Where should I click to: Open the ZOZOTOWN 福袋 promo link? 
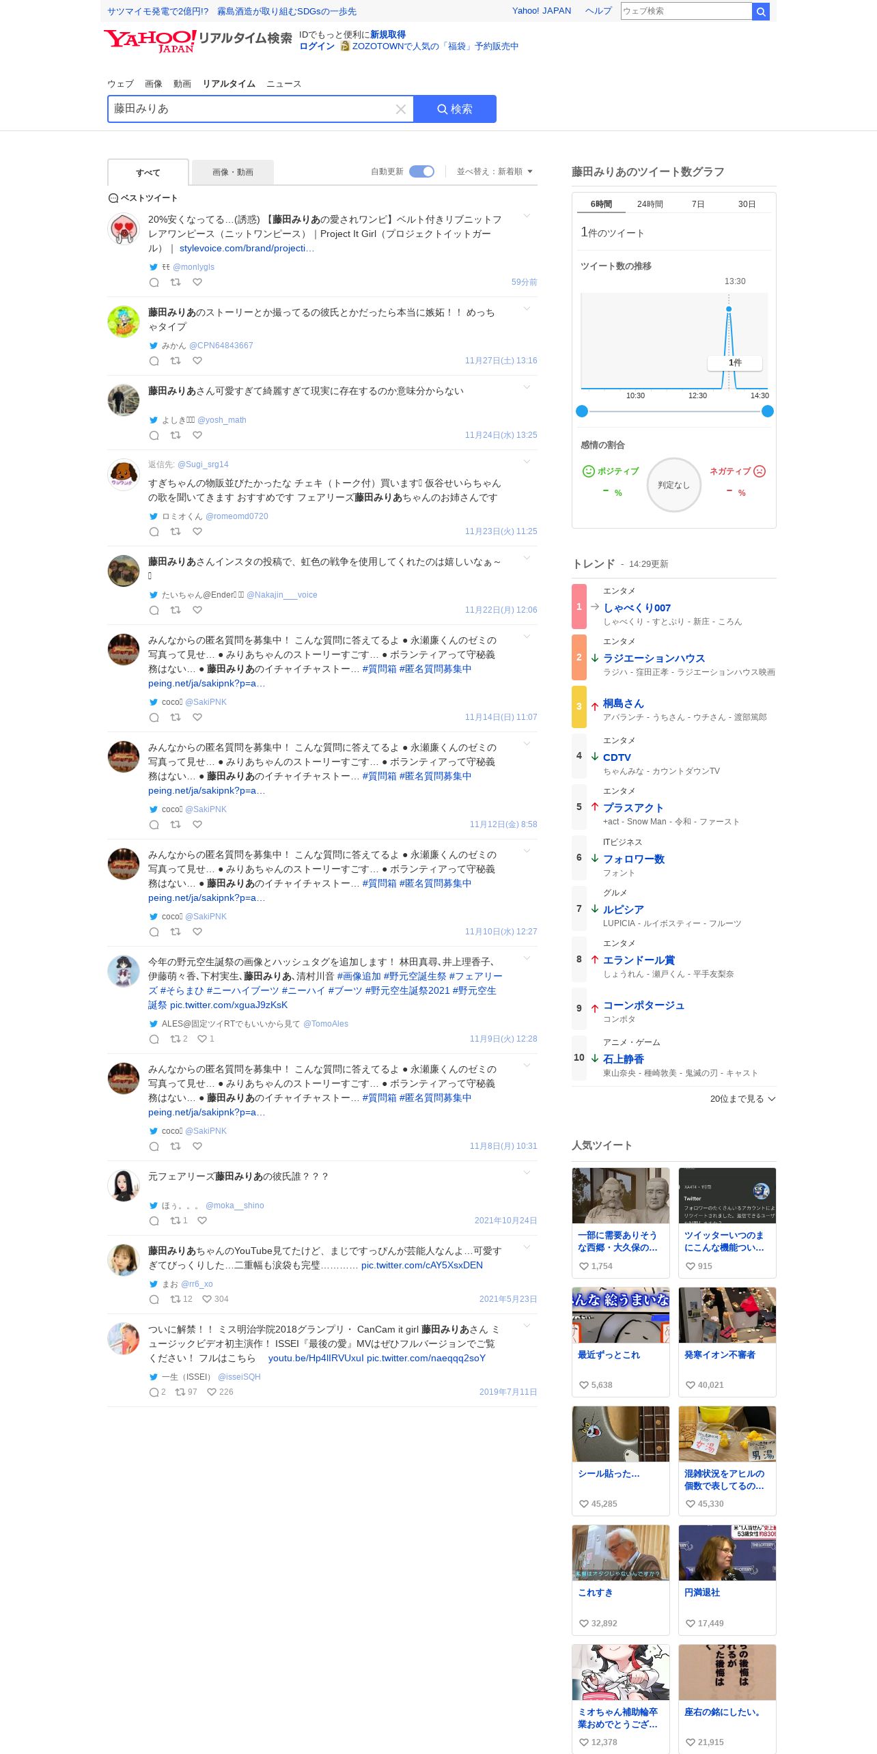[x=435, y=46]
